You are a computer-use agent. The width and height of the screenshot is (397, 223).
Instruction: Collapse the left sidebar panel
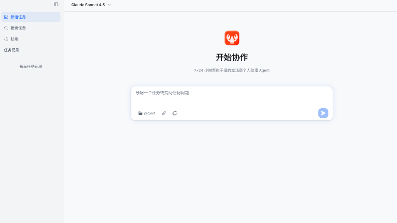[56, 4]
